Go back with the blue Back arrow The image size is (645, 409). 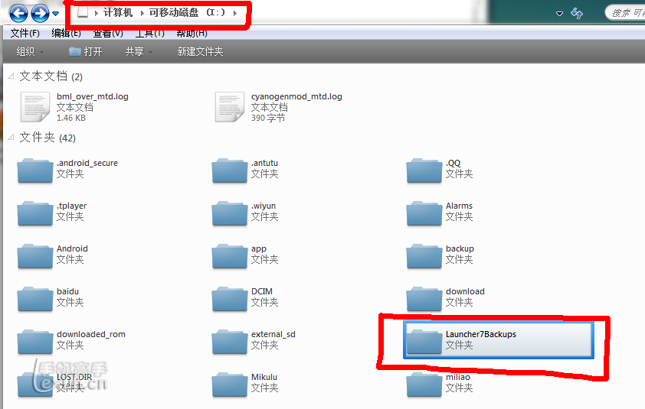tap(18, 13)
